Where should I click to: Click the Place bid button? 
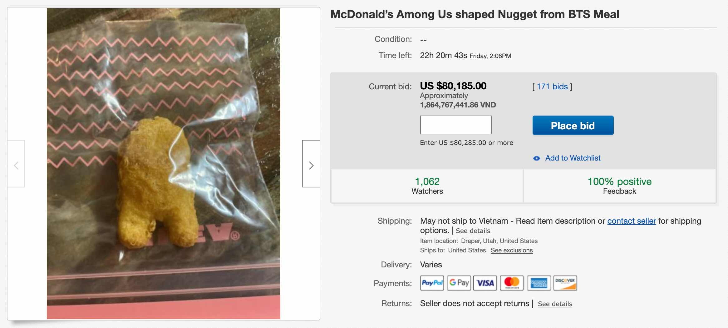click(573, 125)
